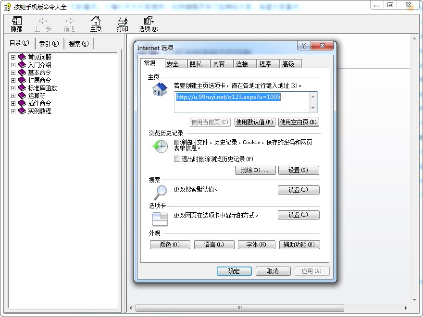Screen dimensions: 423x317
Task: Expand the 标准库函数 tree node
Action: 13,88
